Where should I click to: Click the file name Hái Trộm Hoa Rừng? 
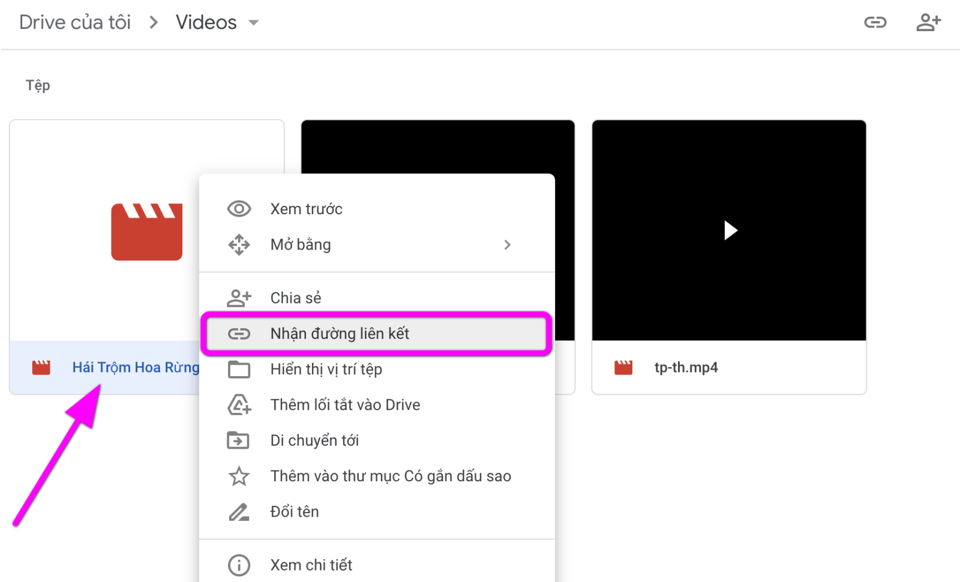click(135, 367)
